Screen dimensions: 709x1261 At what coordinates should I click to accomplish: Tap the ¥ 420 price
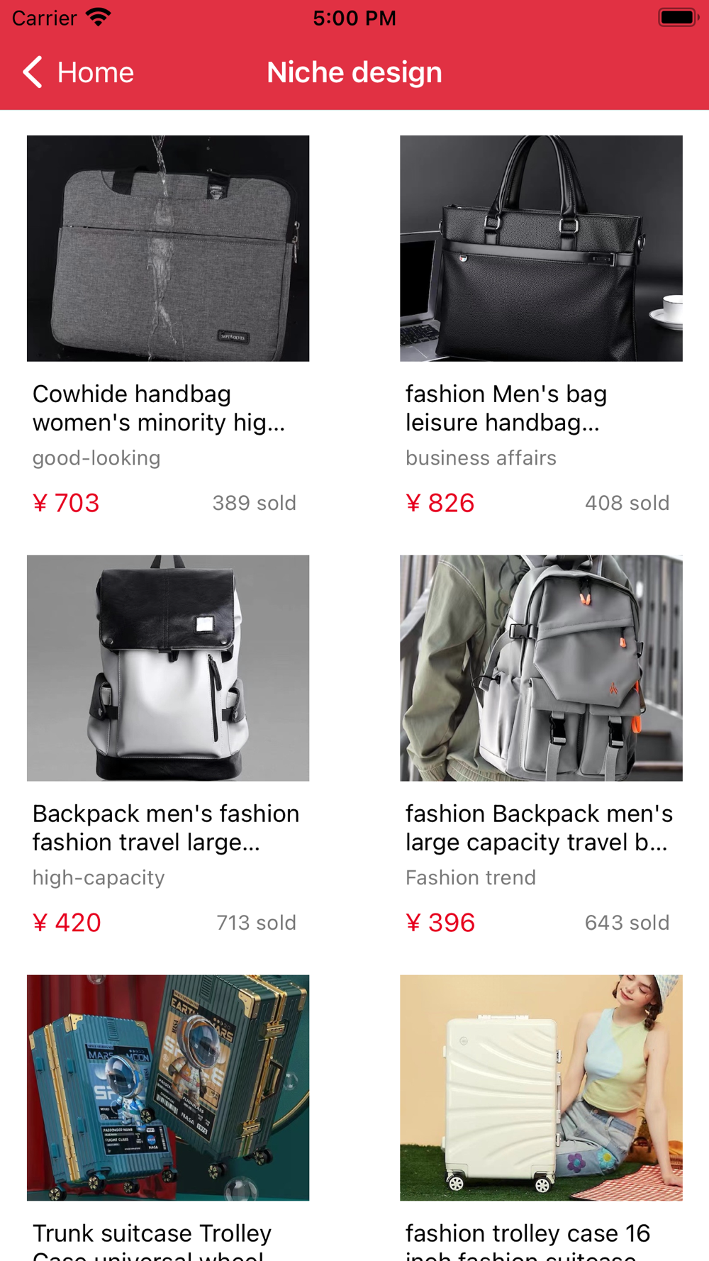tap(67, 923)
